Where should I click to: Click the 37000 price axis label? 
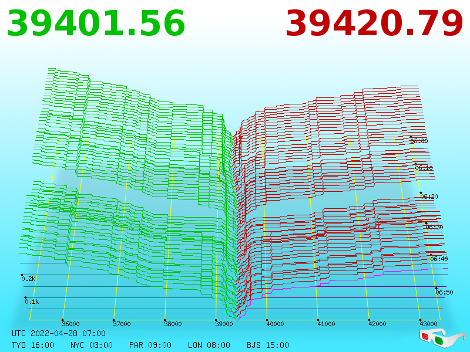122,324
